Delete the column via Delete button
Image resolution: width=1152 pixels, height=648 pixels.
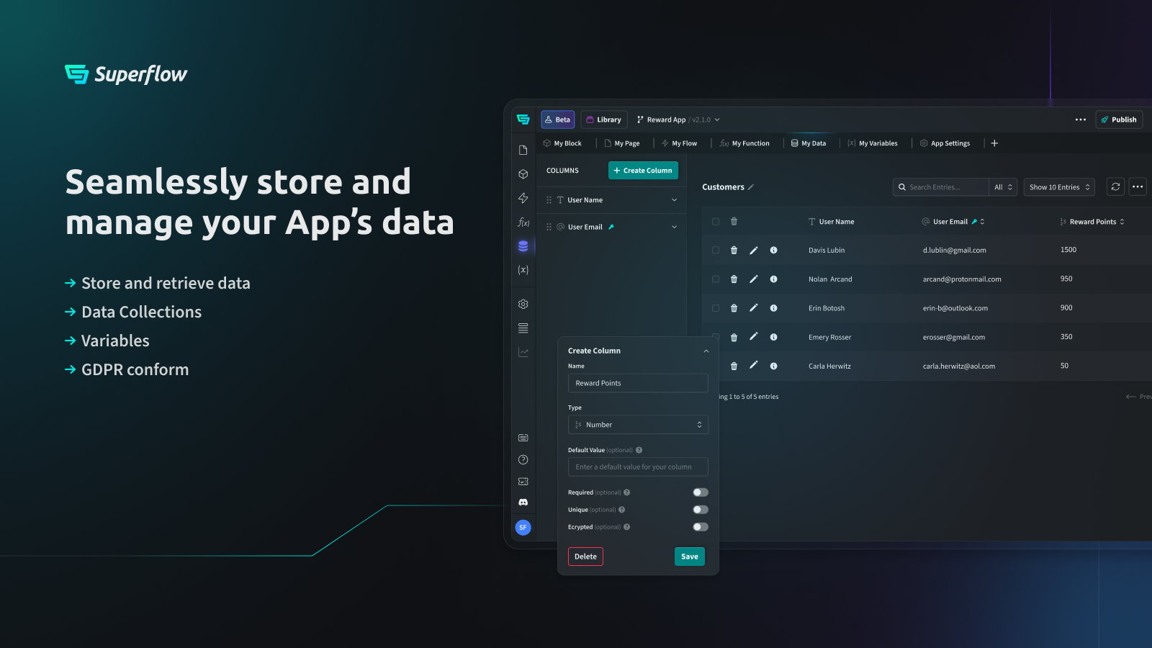click(585, 556)
